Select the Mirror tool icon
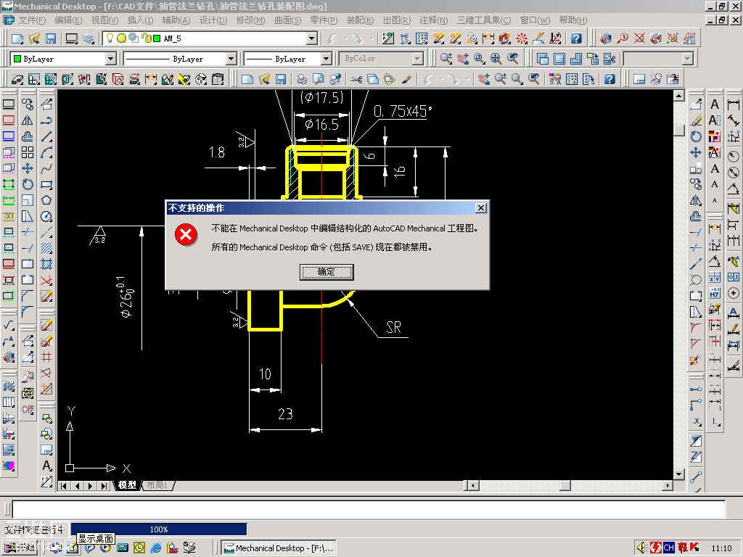This screenshot has height=557, width=743. coord(28,120)
